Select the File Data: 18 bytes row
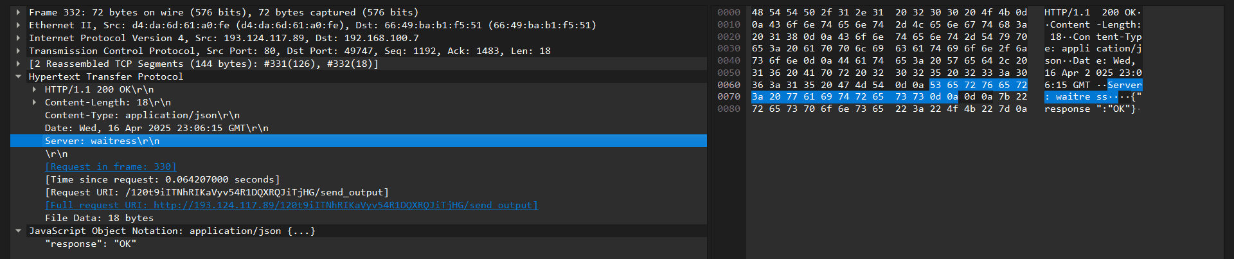The height and width of the screenshot is (259, 1234). (359, 218)
